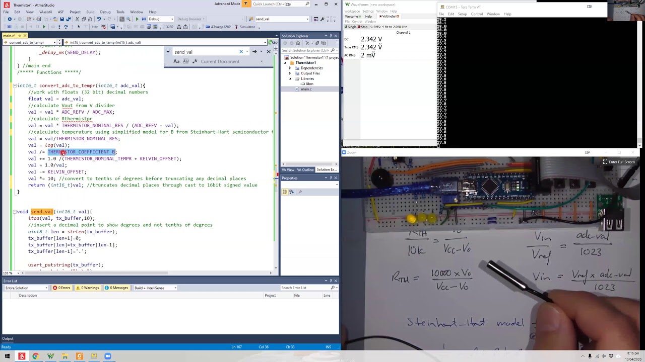Viewport: 645px width, 362px height.
Task: Switch to VA Outline tab
Action: coord(306,169)
